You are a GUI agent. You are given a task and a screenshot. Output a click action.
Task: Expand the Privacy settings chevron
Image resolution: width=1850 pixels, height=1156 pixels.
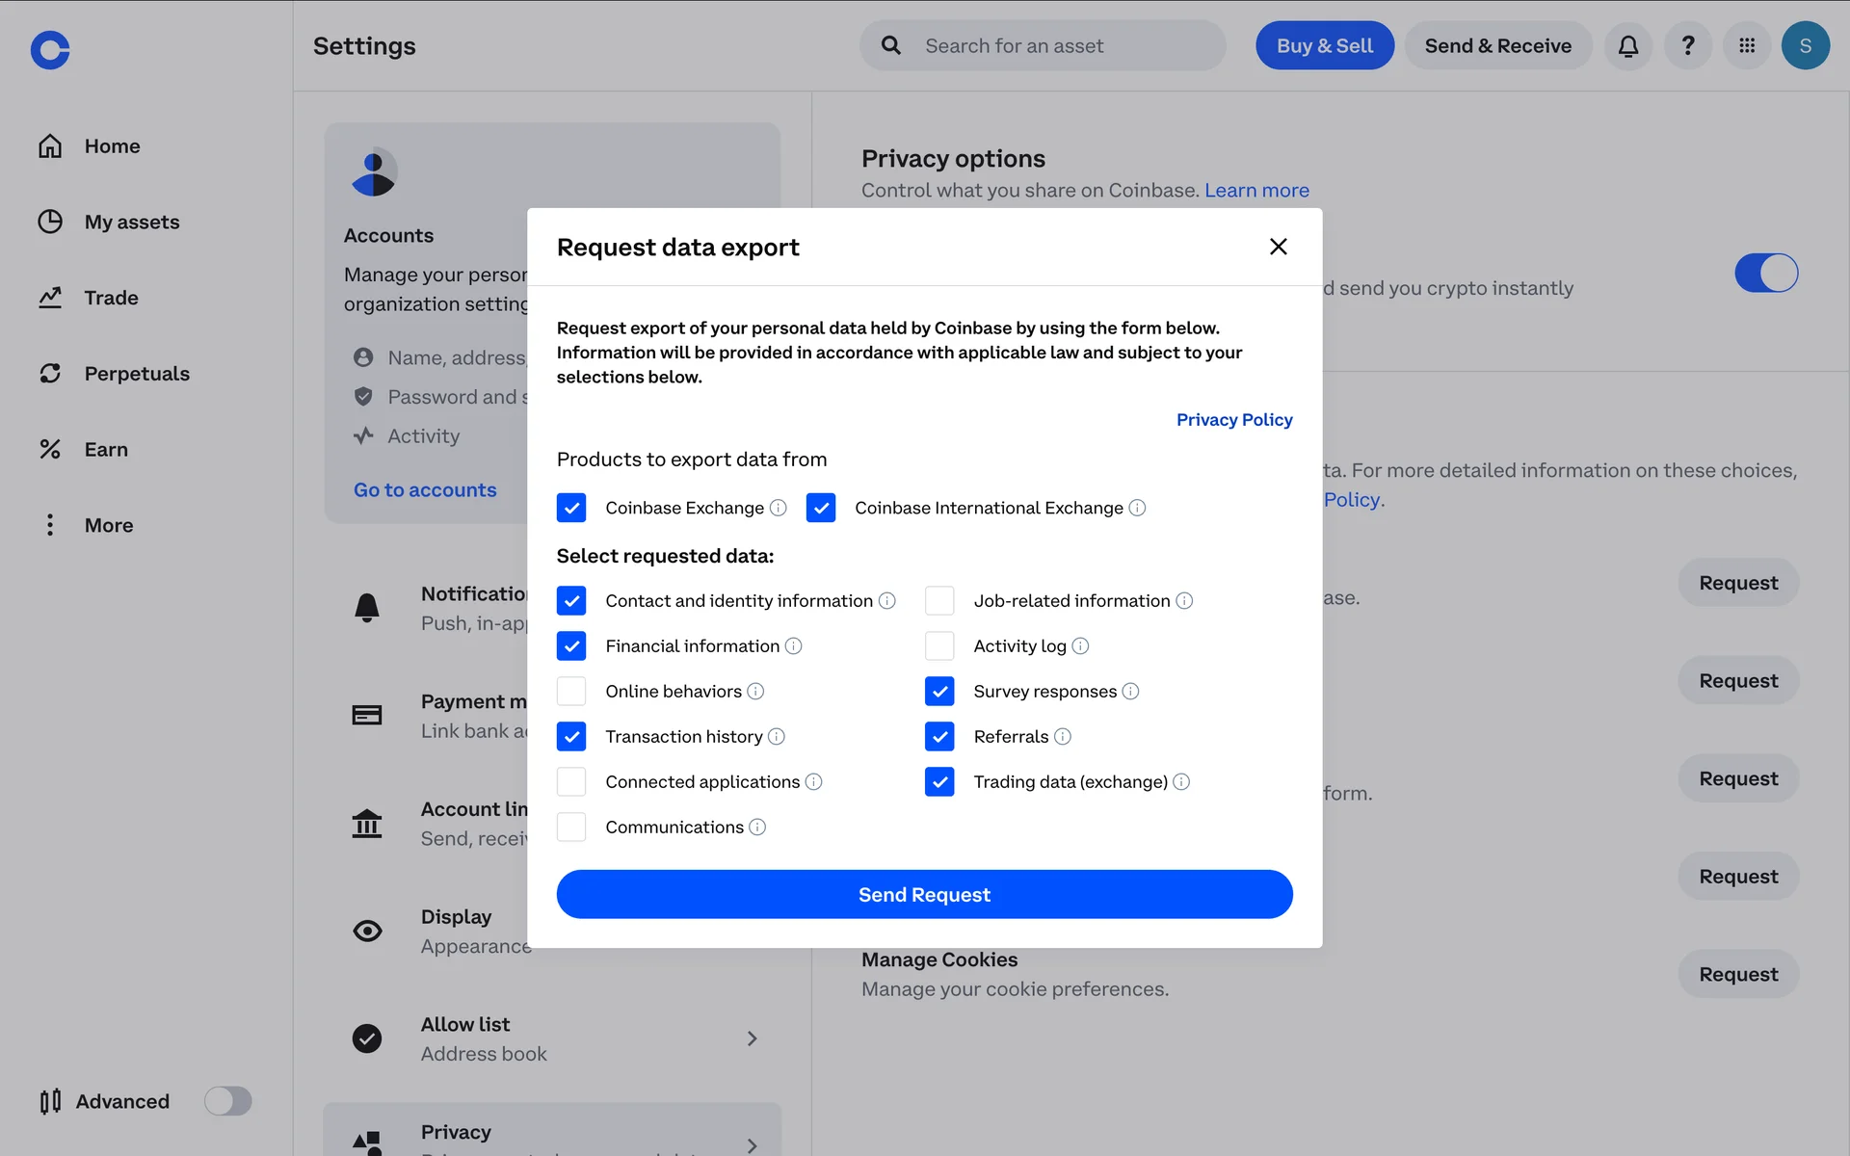click(752, 1144)
